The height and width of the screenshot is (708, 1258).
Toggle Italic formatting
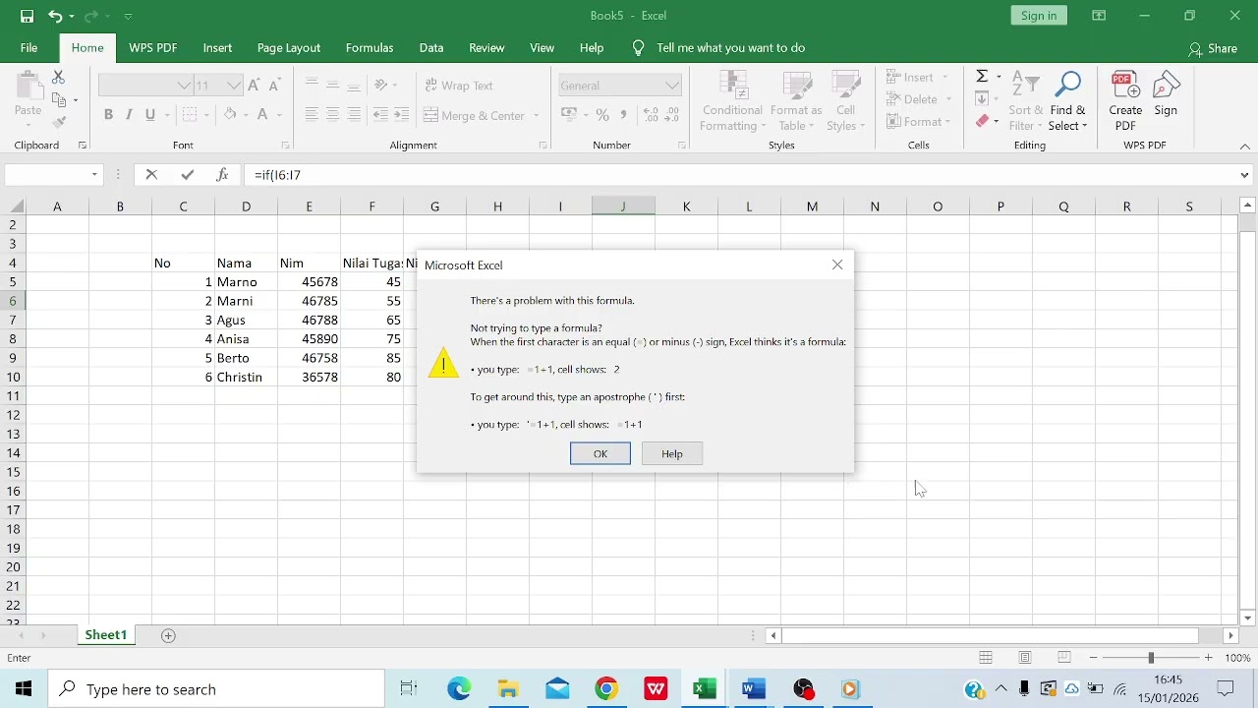click(129, 115)
